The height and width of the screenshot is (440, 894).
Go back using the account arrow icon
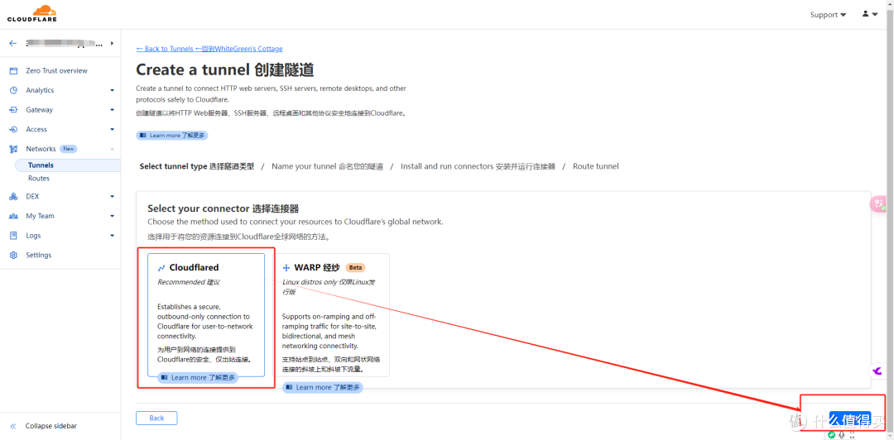pyautogui.click(x=13, y=43)
